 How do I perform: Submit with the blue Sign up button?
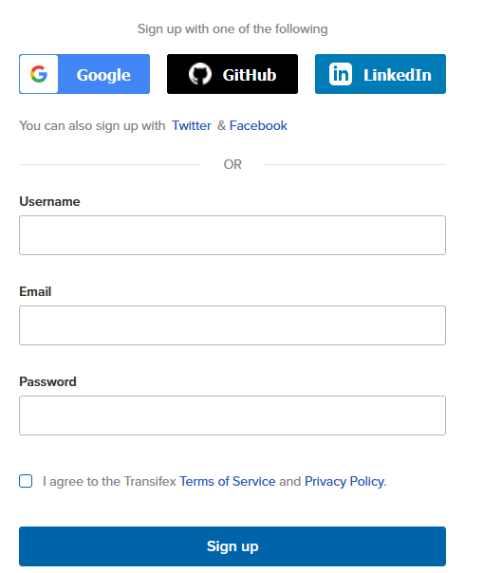[x=232, y=546]
